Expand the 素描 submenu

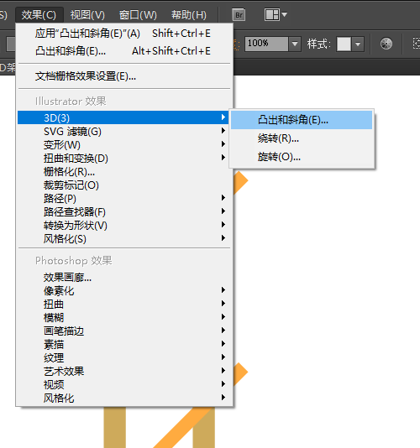tap(123, 344)
